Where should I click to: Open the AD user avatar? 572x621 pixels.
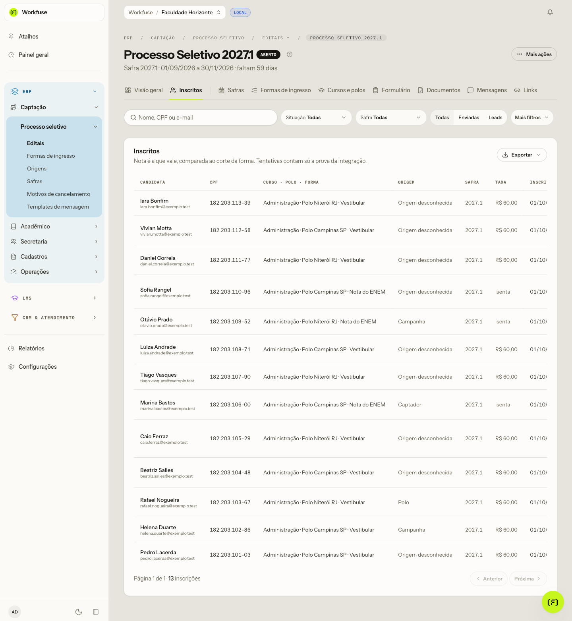[x=15, y=612]
